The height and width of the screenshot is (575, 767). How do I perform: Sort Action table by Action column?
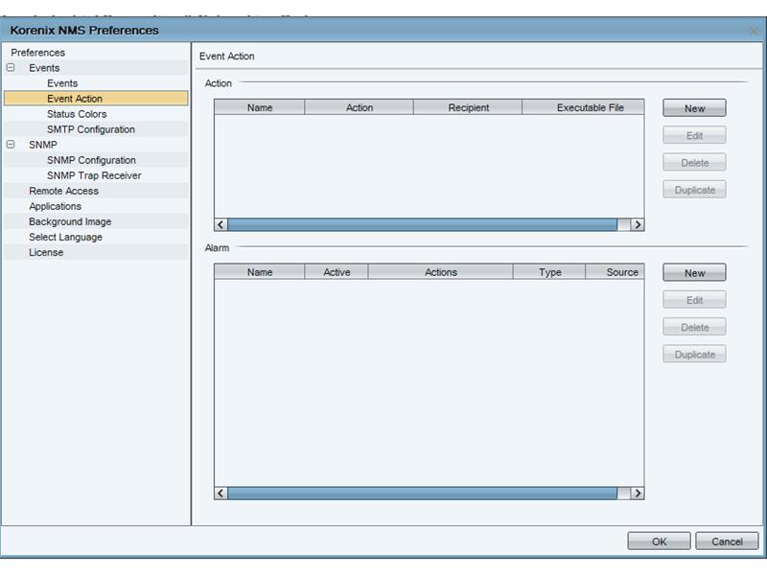pyautogui.click(x=360, y=107)
